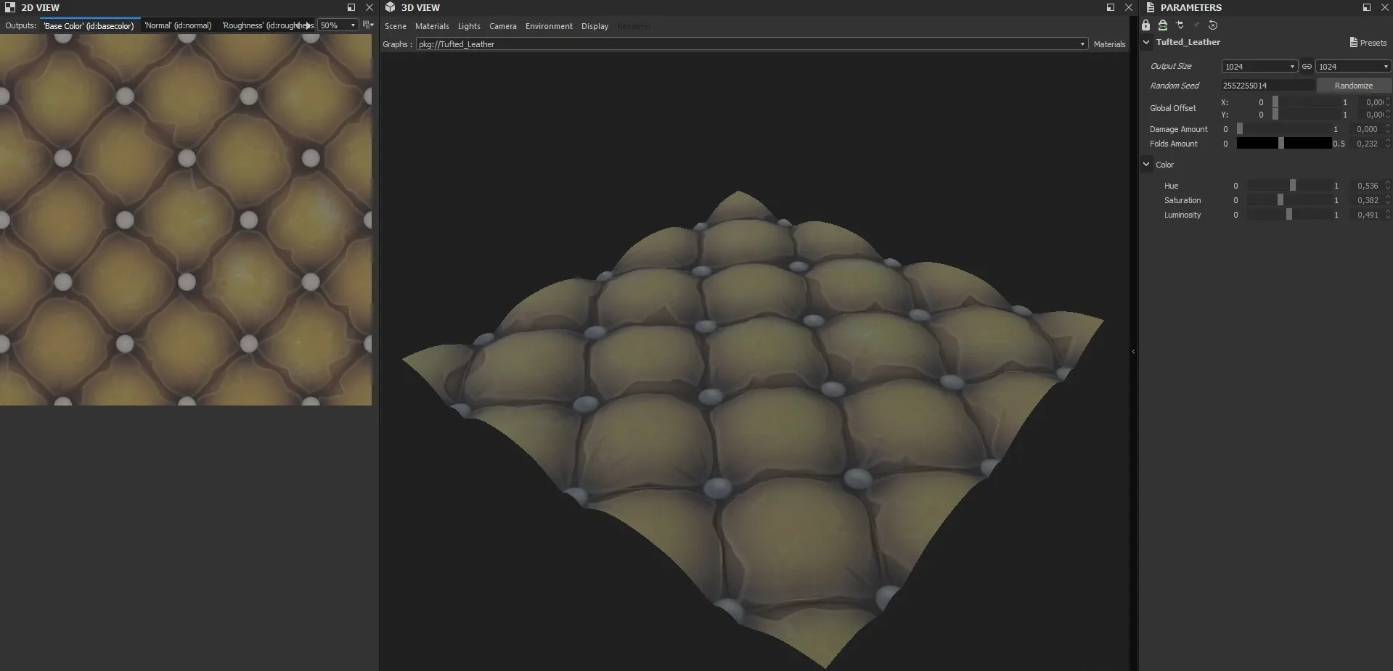Open the output width 1024 dropdown
The width and height of the screenshot is (1393, 671).
1259,66
